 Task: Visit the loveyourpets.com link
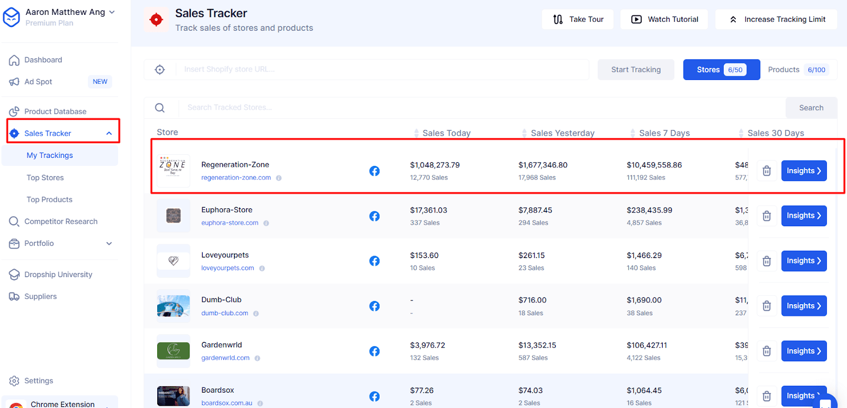coord(228,268)
